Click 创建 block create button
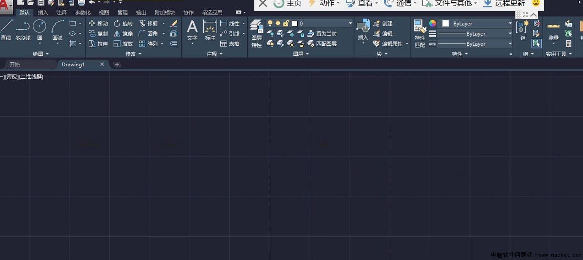 (383, 23)
